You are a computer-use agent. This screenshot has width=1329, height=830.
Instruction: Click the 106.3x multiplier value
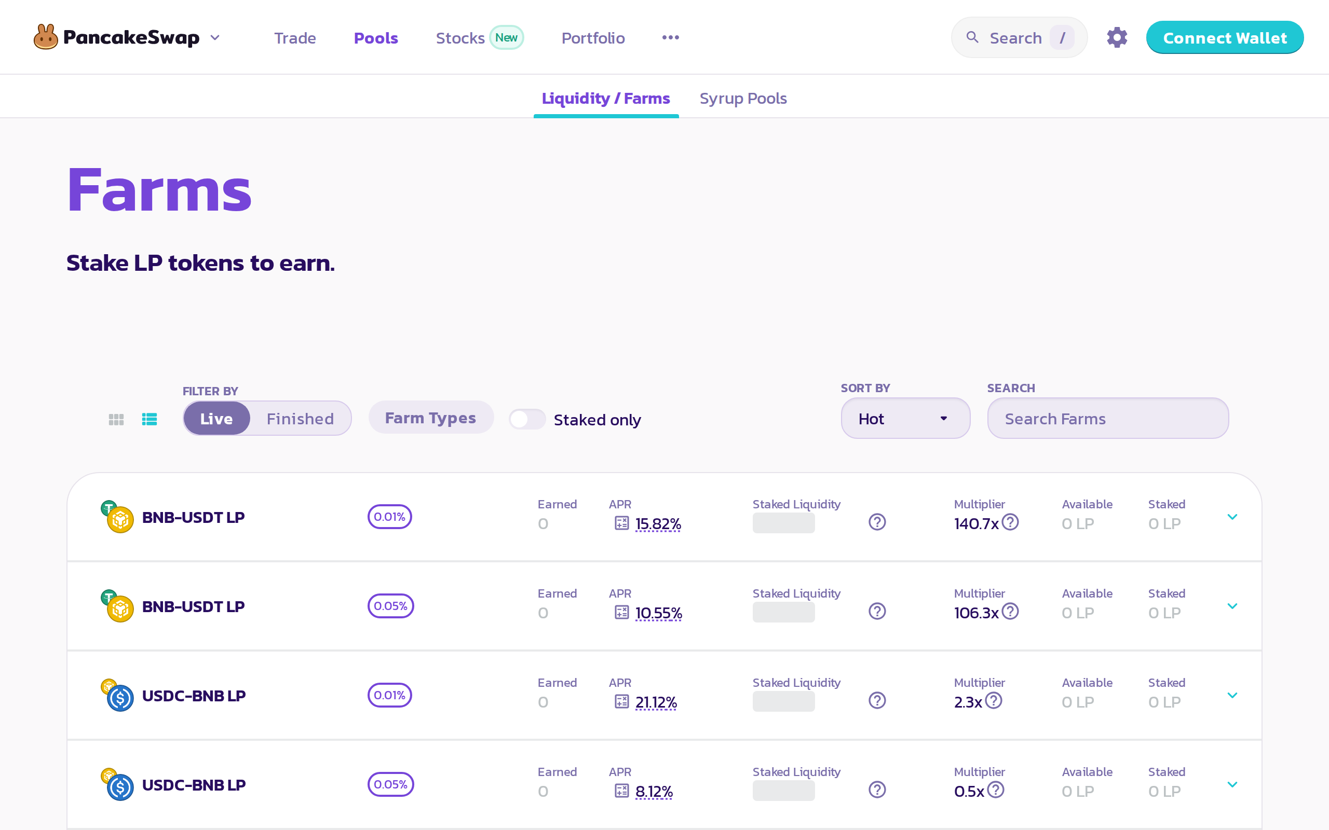976,613
